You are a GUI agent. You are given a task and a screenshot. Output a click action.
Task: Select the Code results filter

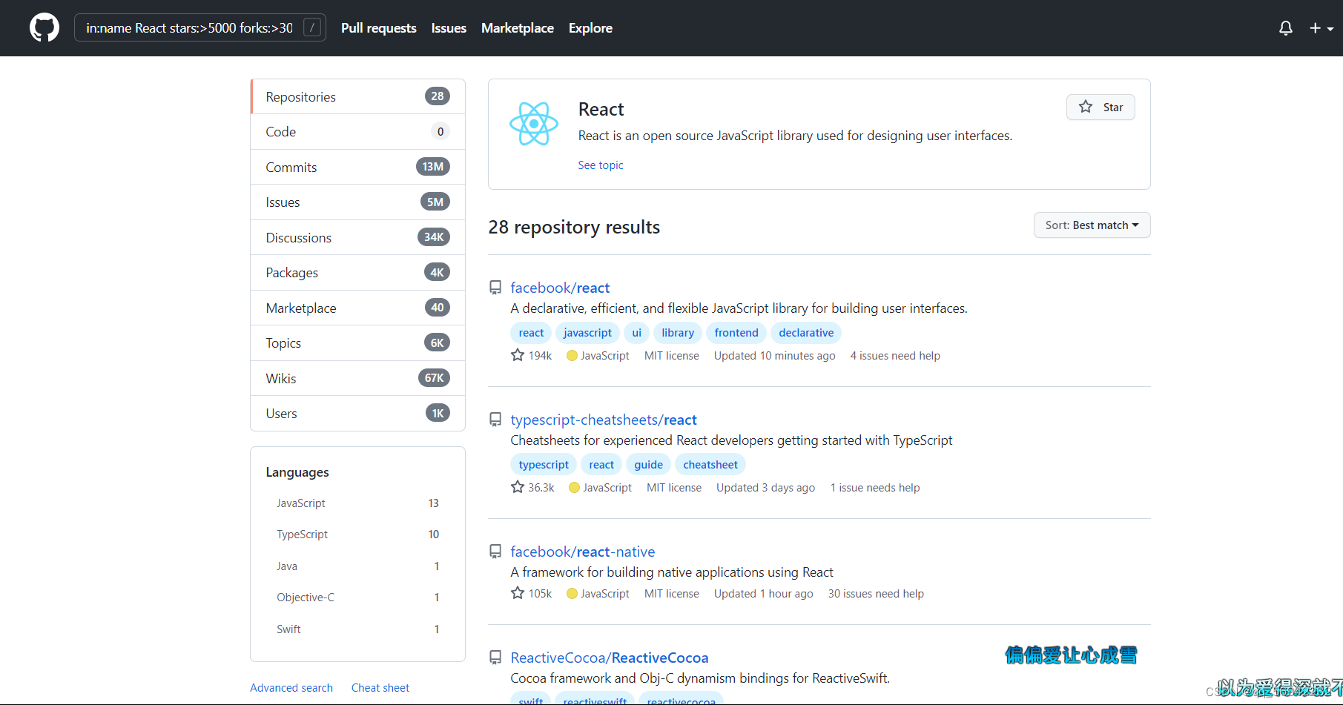coord(358,132)
